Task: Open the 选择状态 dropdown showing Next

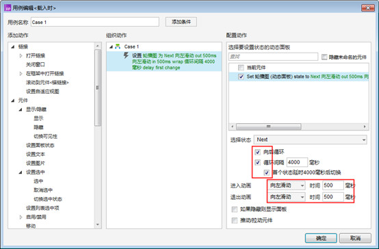Action: 311,140
